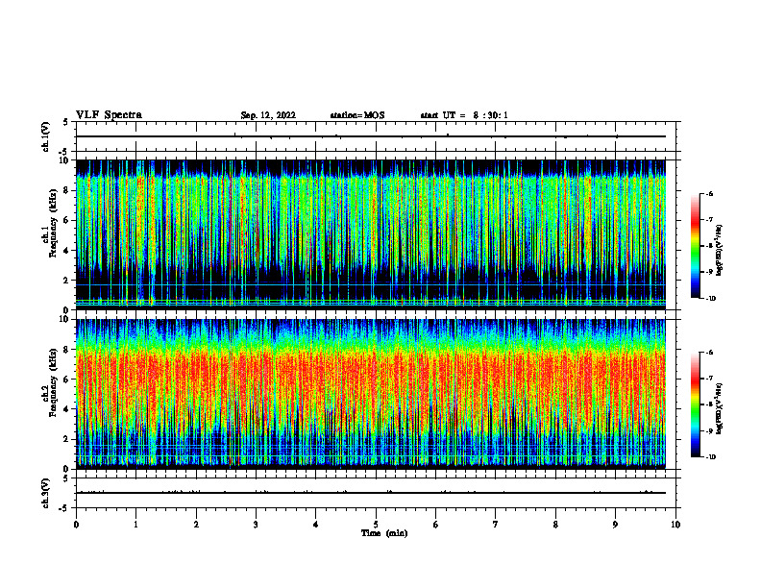The width and height of the screenshot is (761, 588).
Task: Click "-10" label on ch.1 color scale
Action: tap(711, 299)
